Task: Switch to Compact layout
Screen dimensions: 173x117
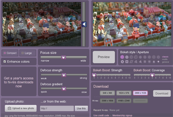Action: click(x=10, y=53)
